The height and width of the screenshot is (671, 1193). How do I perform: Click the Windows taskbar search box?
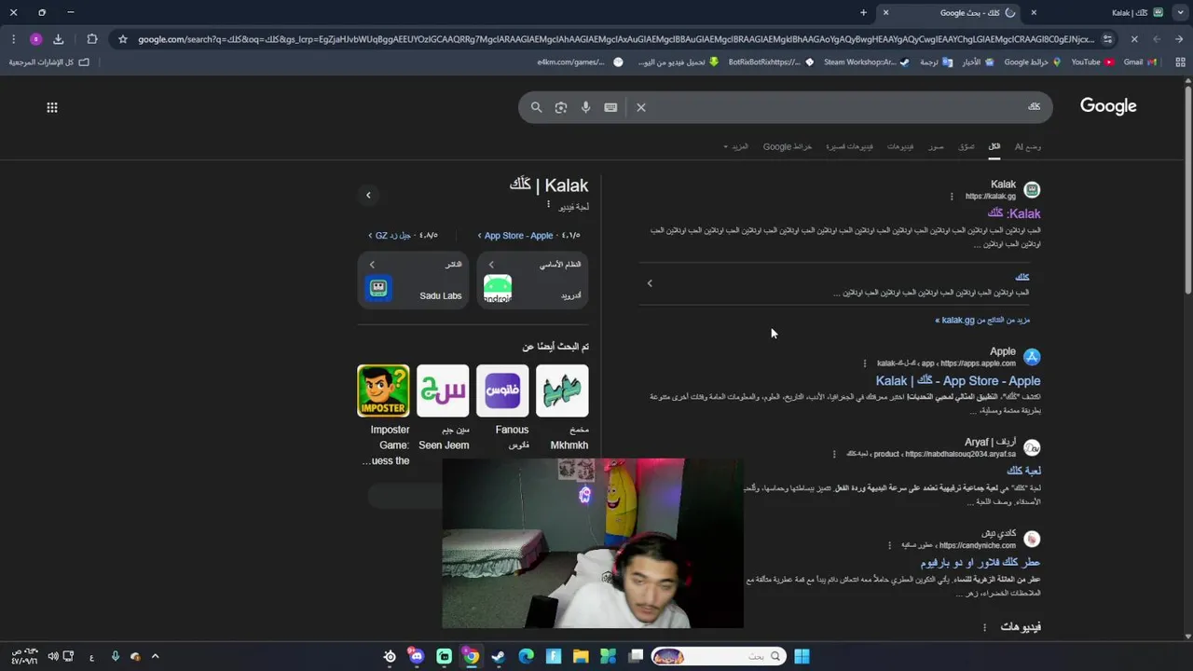click(717, 656)
